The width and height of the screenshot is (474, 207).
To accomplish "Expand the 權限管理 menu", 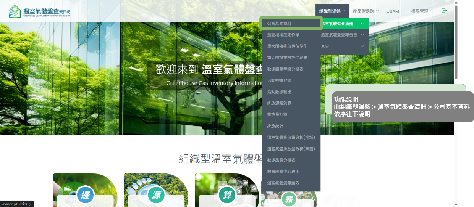I will coord(422,11).
